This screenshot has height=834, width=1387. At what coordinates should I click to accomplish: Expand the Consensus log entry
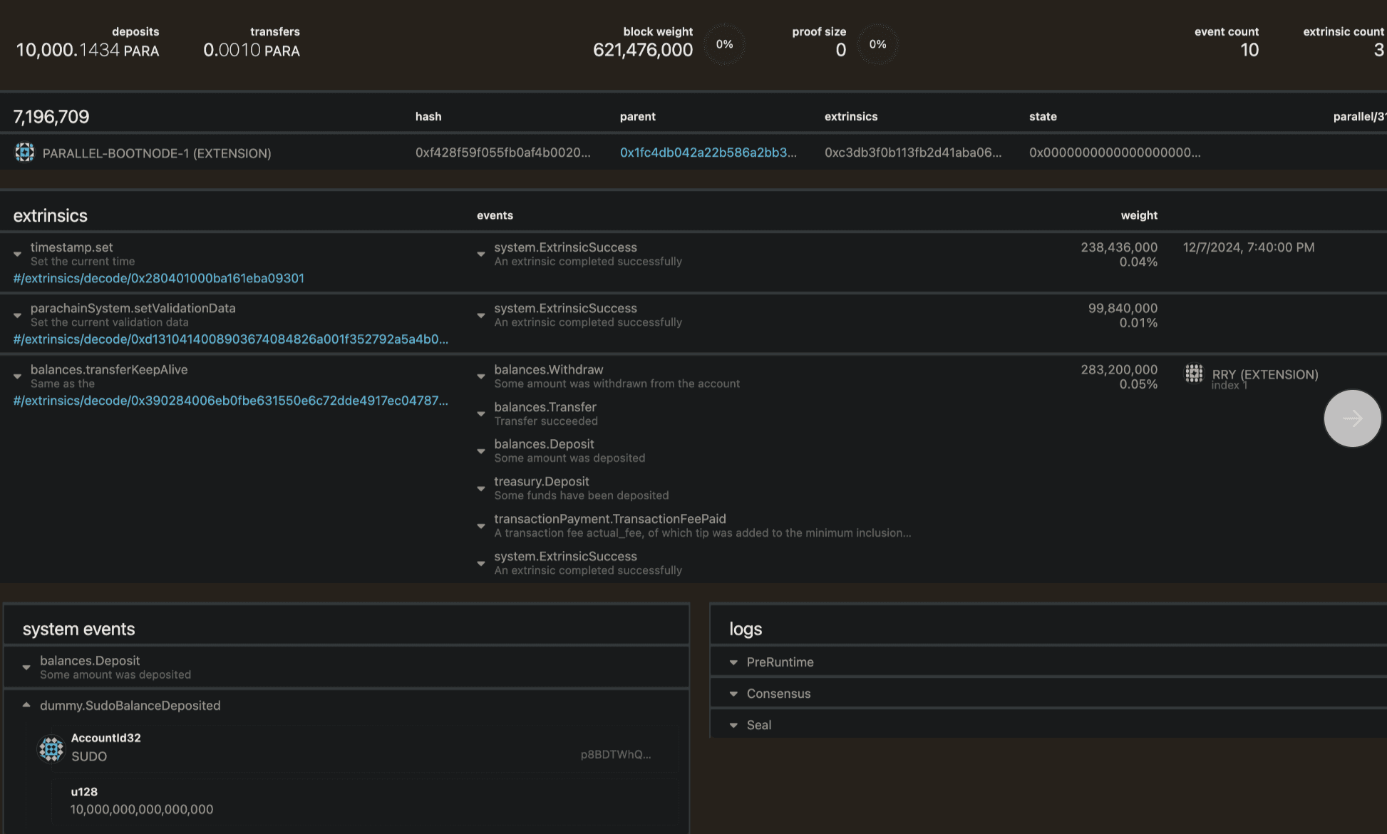[733, 694]
